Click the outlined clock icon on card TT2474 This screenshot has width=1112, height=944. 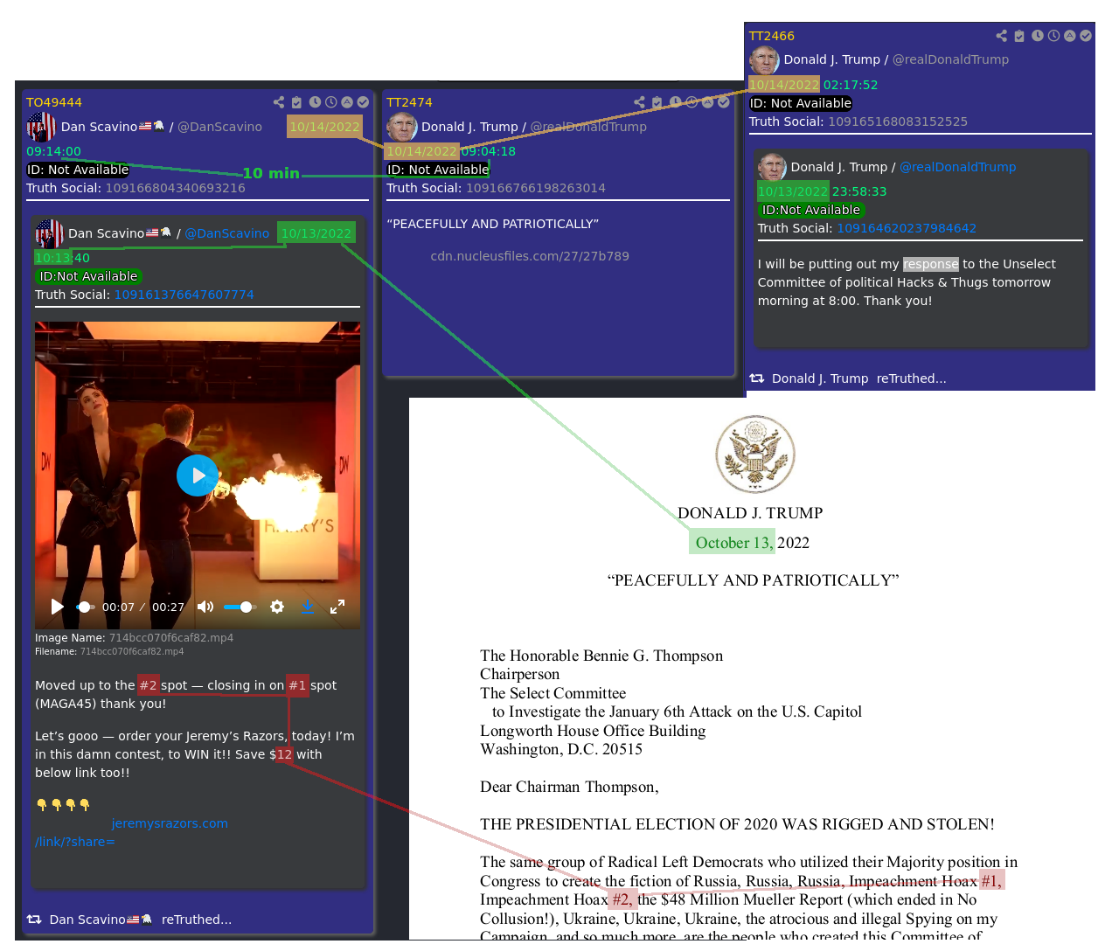[x=692, y=102]
